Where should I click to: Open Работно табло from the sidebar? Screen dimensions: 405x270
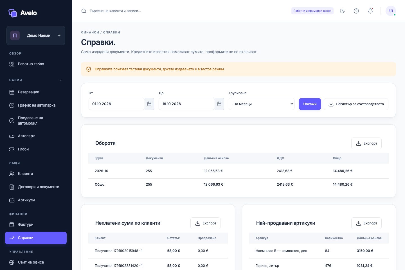coord(36,64)
